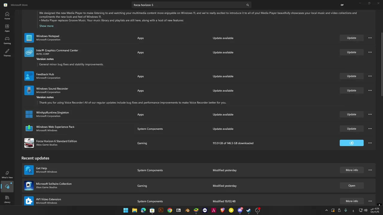The height and width of the screenshot is (215, 383).
Task: Update Feedback Hub
Action: click(x=352, y=76)
